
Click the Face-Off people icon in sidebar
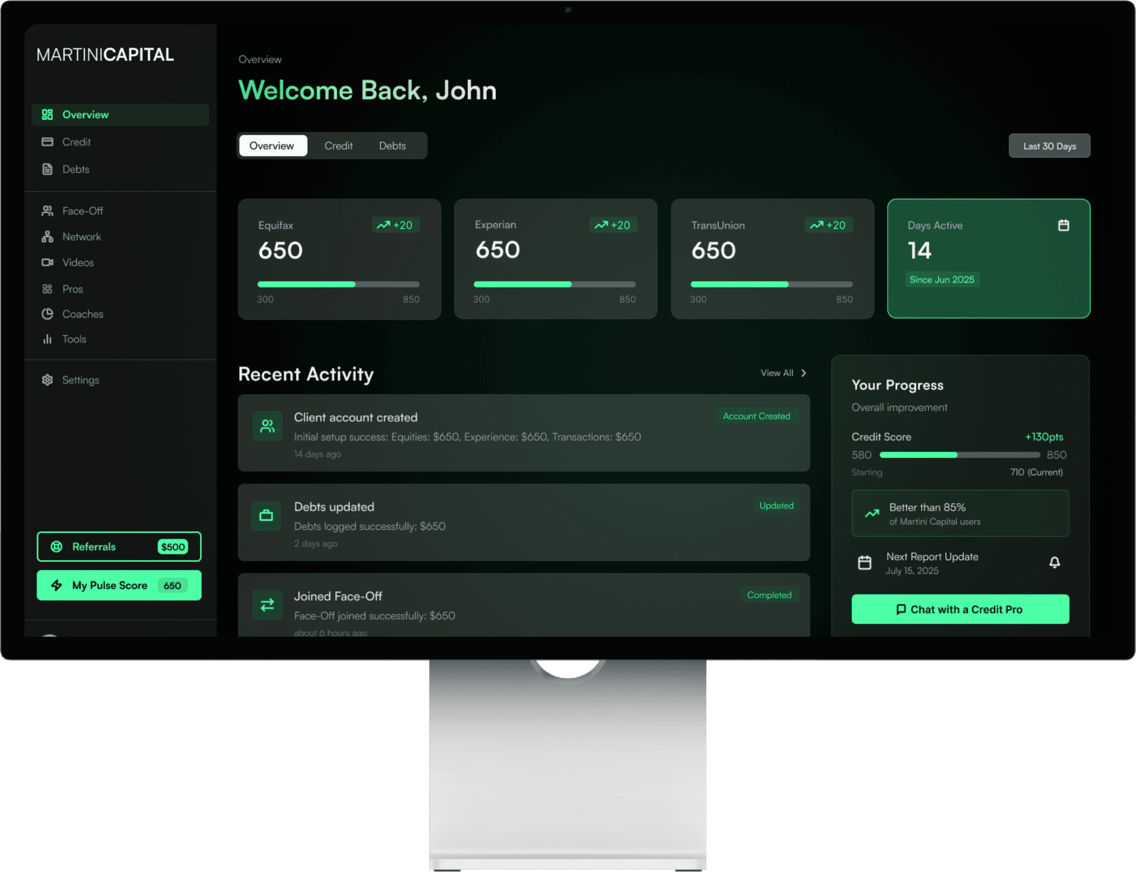click(47, 211)
